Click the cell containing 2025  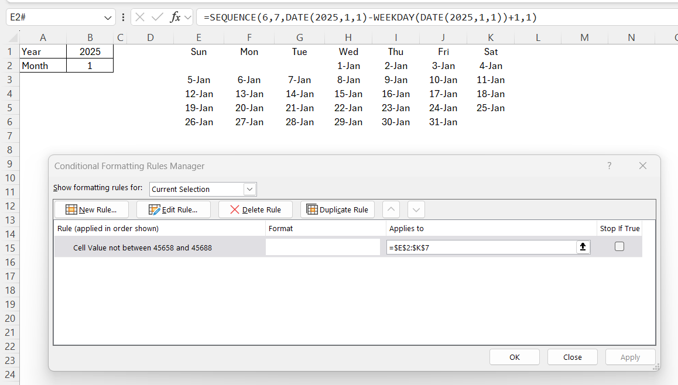pyautogui.click(x=90, y=51)
